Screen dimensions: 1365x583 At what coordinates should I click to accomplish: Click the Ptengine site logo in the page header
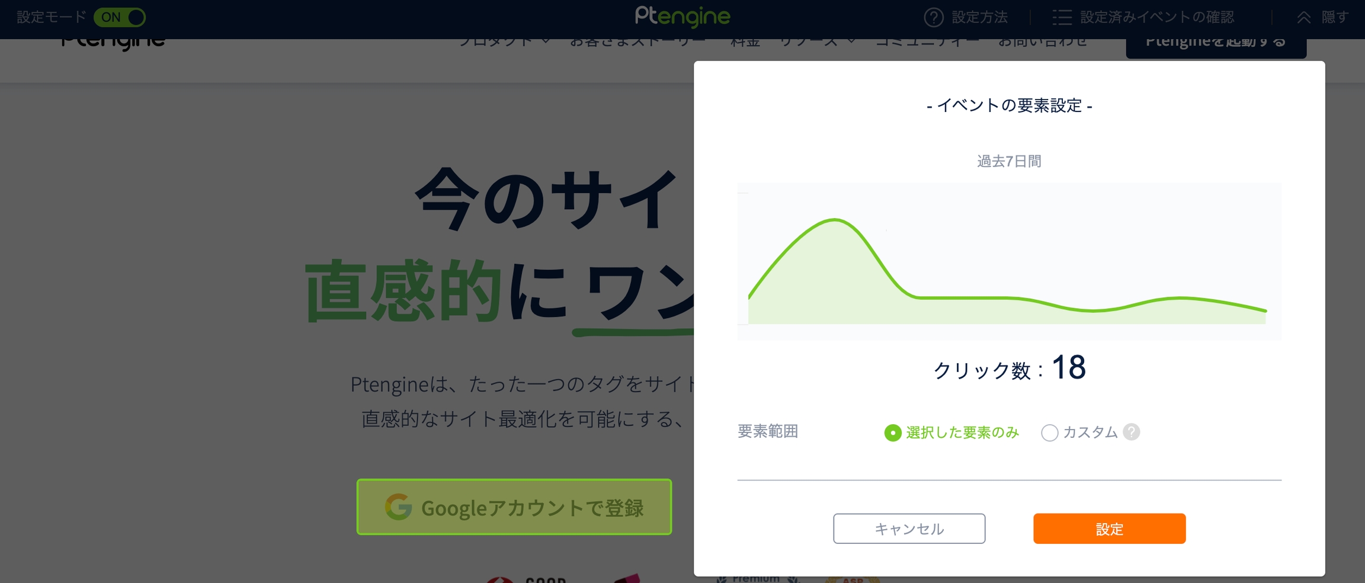pos(113,44)
